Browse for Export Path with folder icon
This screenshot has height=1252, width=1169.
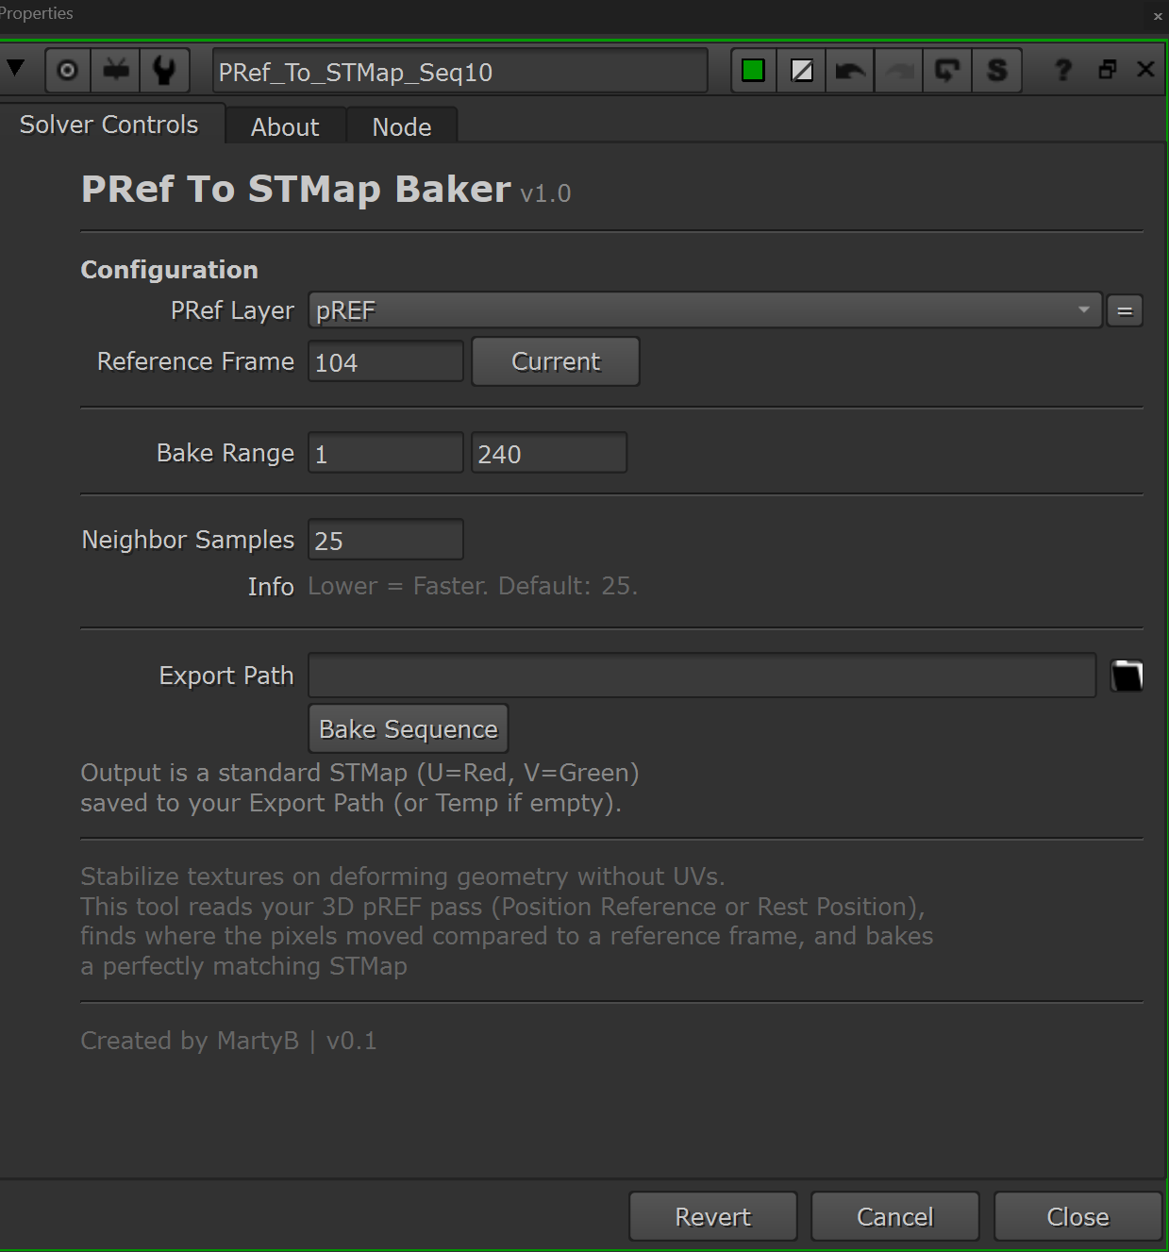[1127, 676]
